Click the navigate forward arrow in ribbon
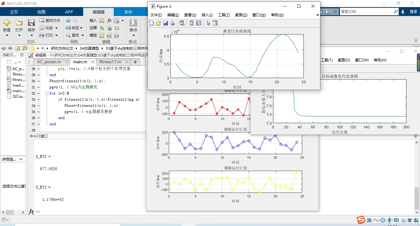 [x=75, y=21]
